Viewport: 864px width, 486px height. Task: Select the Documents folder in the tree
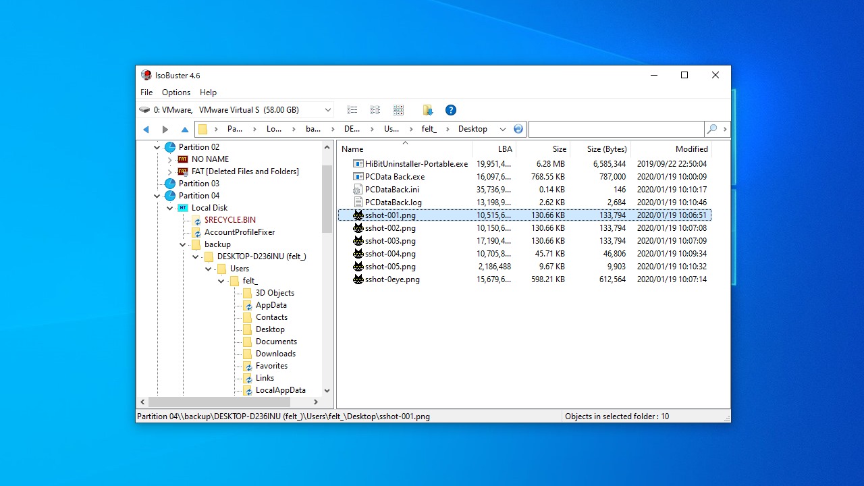[x=276, y=342]
